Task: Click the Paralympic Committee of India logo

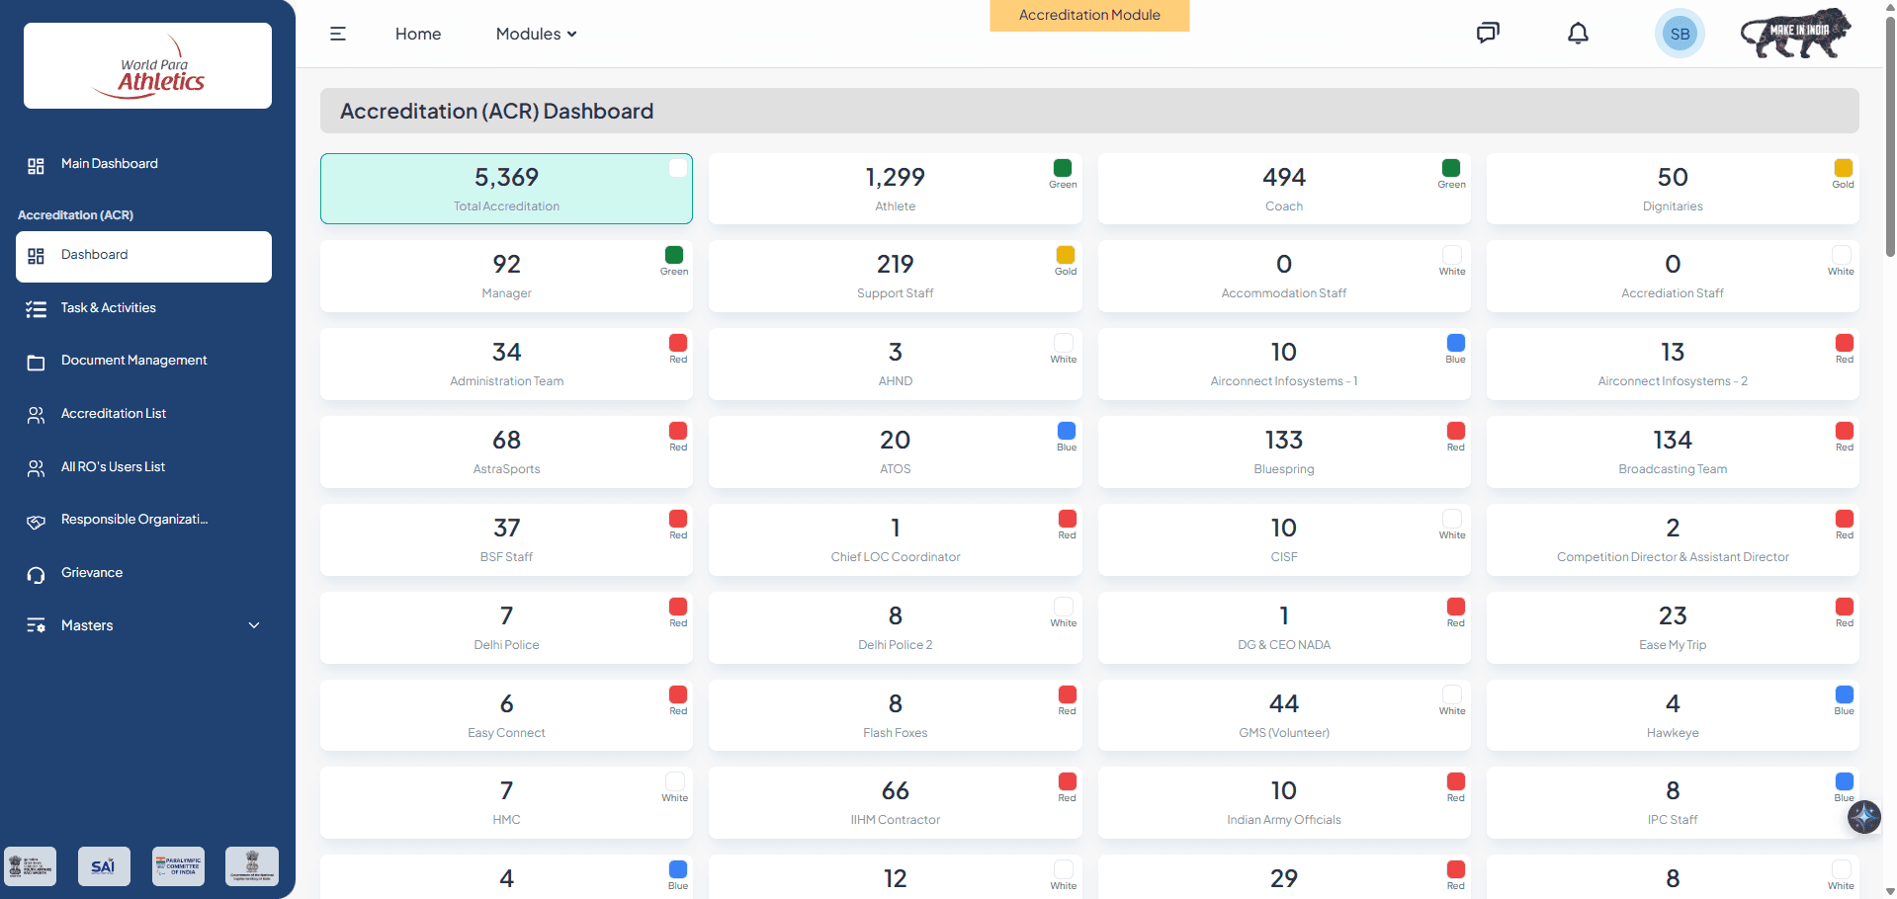Action: pyautogui.click(x=178, y=866)
